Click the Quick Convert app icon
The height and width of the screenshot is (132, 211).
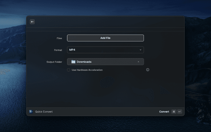(31, 112)
